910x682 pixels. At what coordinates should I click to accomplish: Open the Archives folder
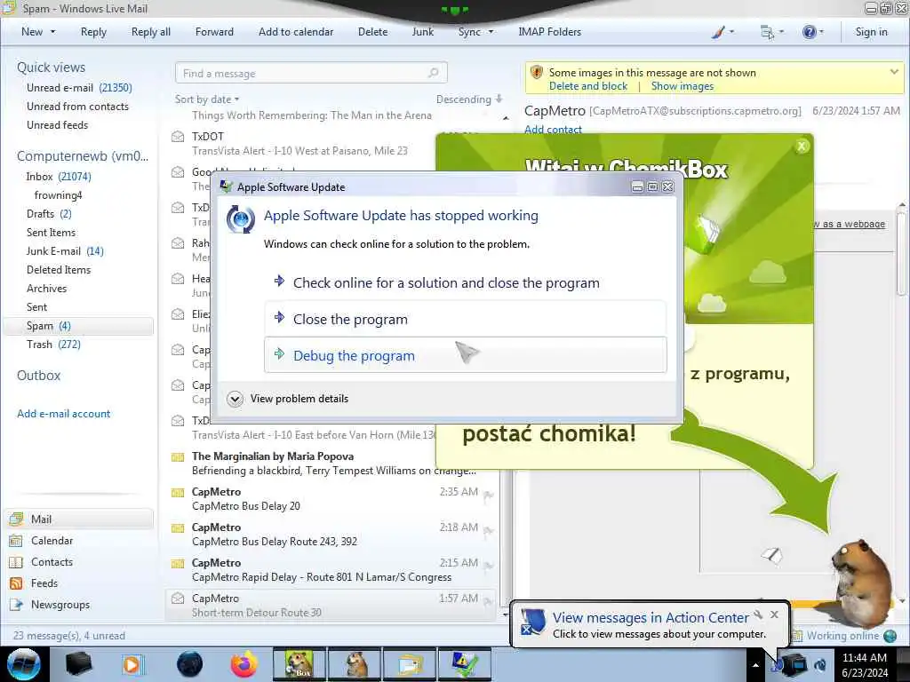click(x=46, y=289)
